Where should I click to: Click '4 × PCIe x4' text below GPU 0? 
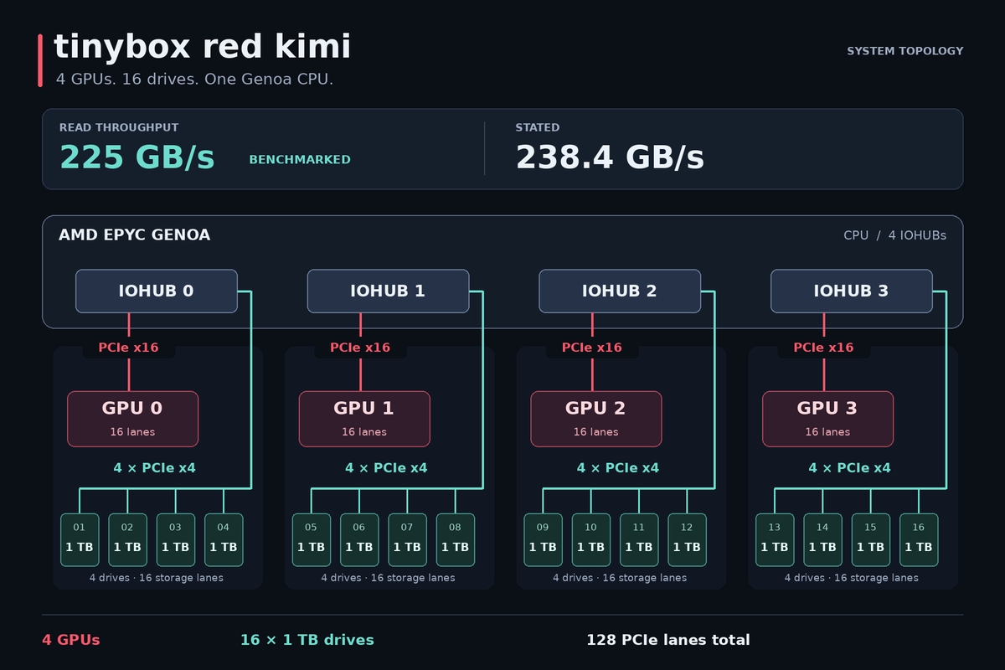tap(155, 468)
